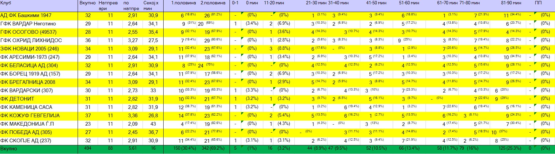The height and width of the screenshot is (154, 555).
Task: Select the 342 (69.2%) second-half total
Action: pyautogui.click(x=213, y=148)
